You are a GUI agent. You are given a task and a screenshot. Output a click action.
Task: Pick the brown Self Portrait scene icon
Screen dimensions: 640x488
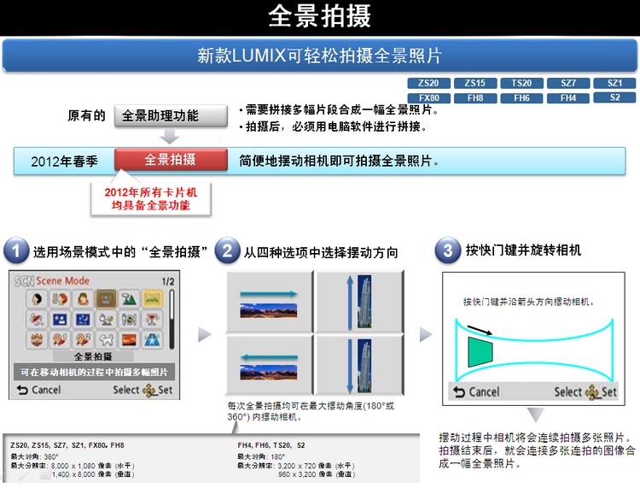pyautogui.click(x=106, y=299)
